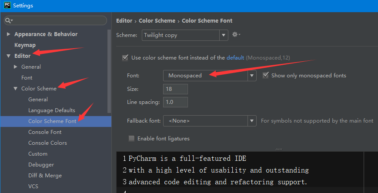Open Console Colors settings
The image size is (378, 193).
point(47,143)
